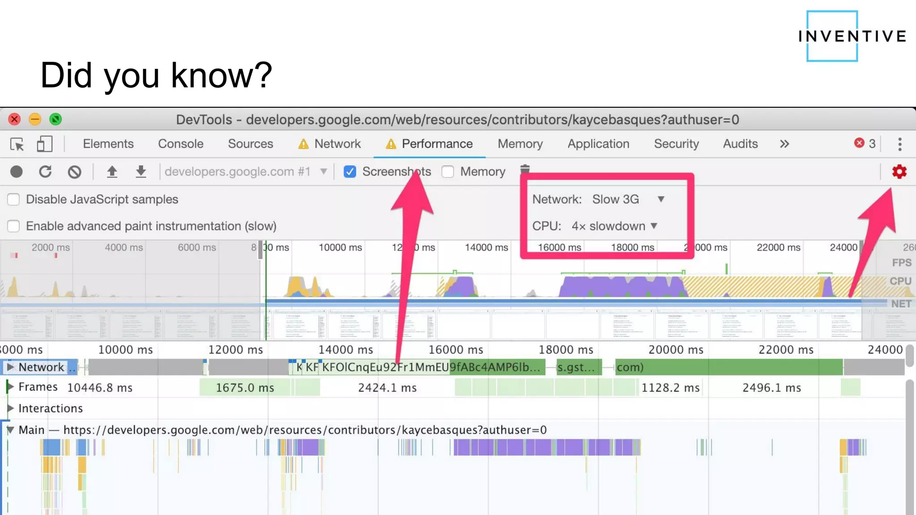Viewport: 916px width, 515px height.
Task: Click the save profile download arrow
Action: (x=141, y=172)
